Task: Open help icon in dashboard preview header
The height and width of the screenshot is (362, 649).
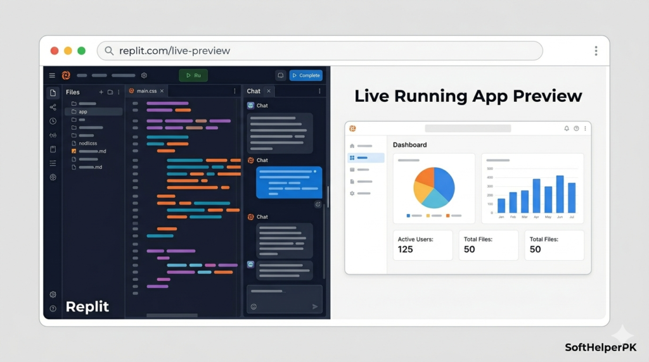Action: (576, 128)
